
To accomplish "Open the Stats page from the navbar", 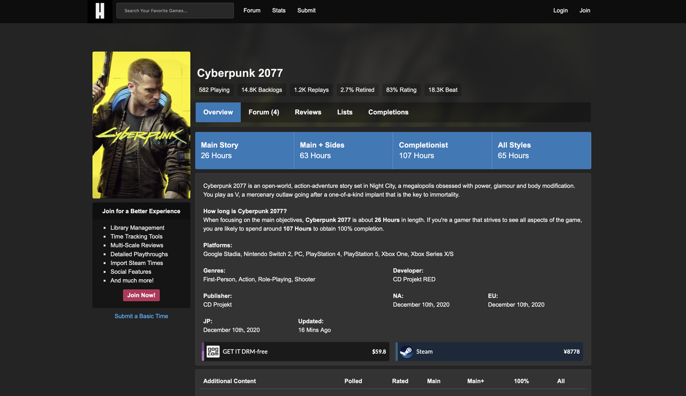I will tap(279, 10).
